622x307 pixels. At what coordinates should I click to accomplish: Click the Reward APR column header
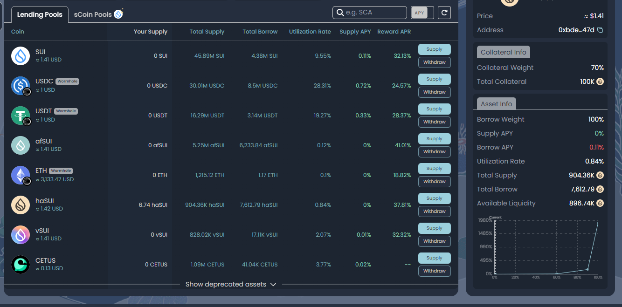pos(394,32)
